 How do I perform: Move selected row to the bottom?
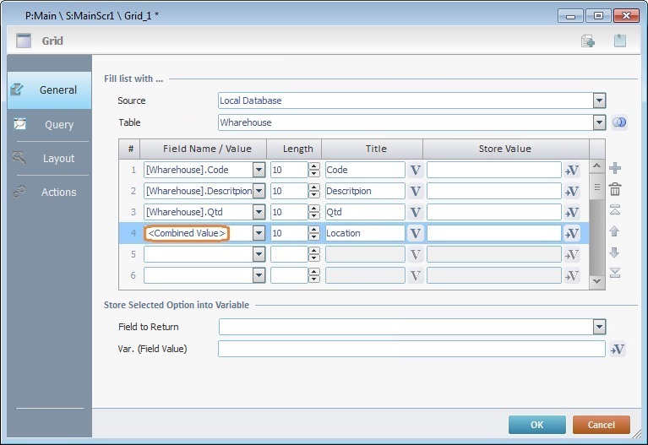615,272
